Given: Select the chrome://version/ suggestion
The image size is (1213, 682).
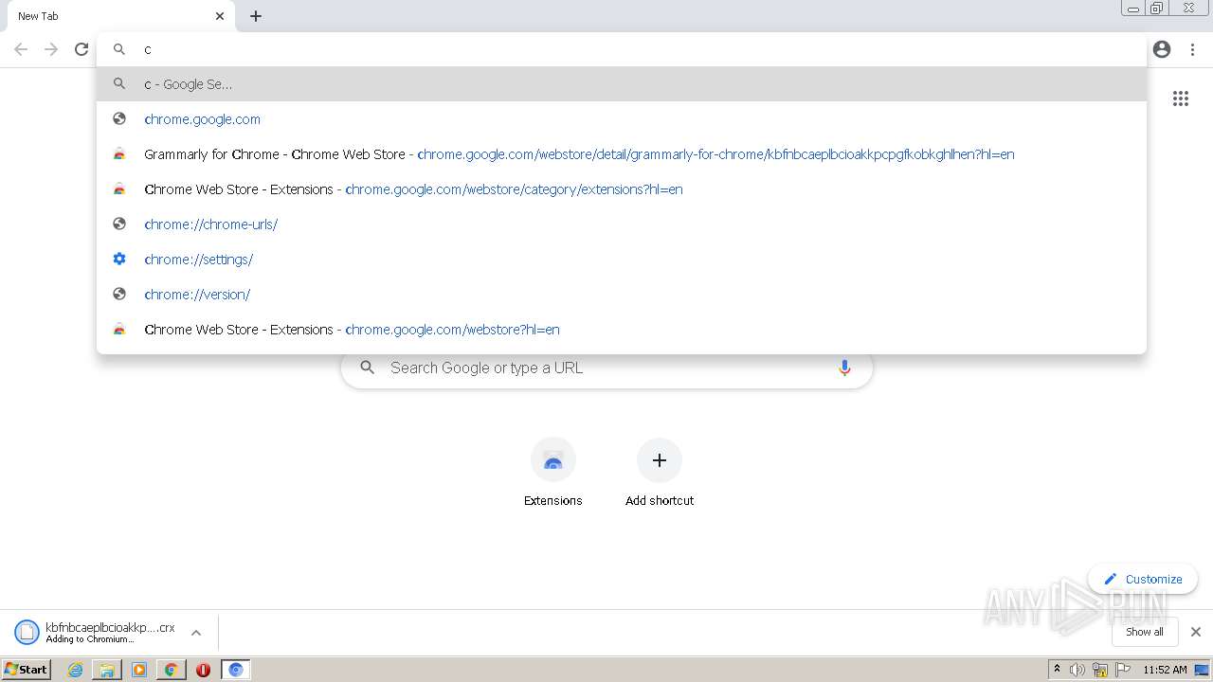Looking at the screenshot, I should click(622, 295).
